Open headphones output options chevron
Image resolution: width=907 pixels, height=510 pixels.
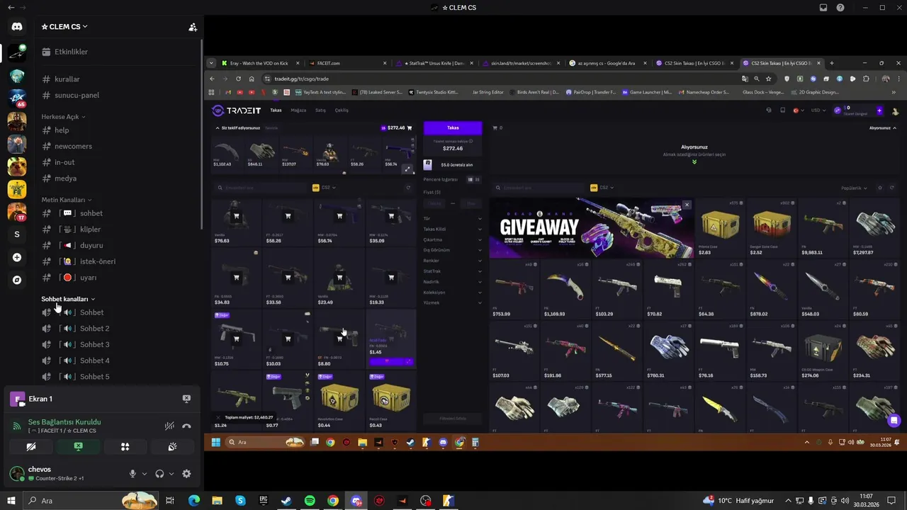point(171,474)
